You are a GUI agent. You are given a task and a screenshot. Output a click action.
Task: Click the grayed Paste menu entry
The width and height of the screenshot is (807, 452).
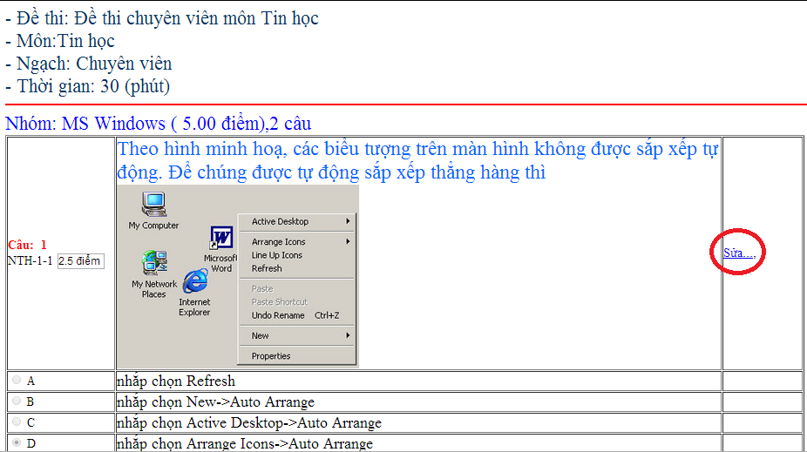point(296,288)
